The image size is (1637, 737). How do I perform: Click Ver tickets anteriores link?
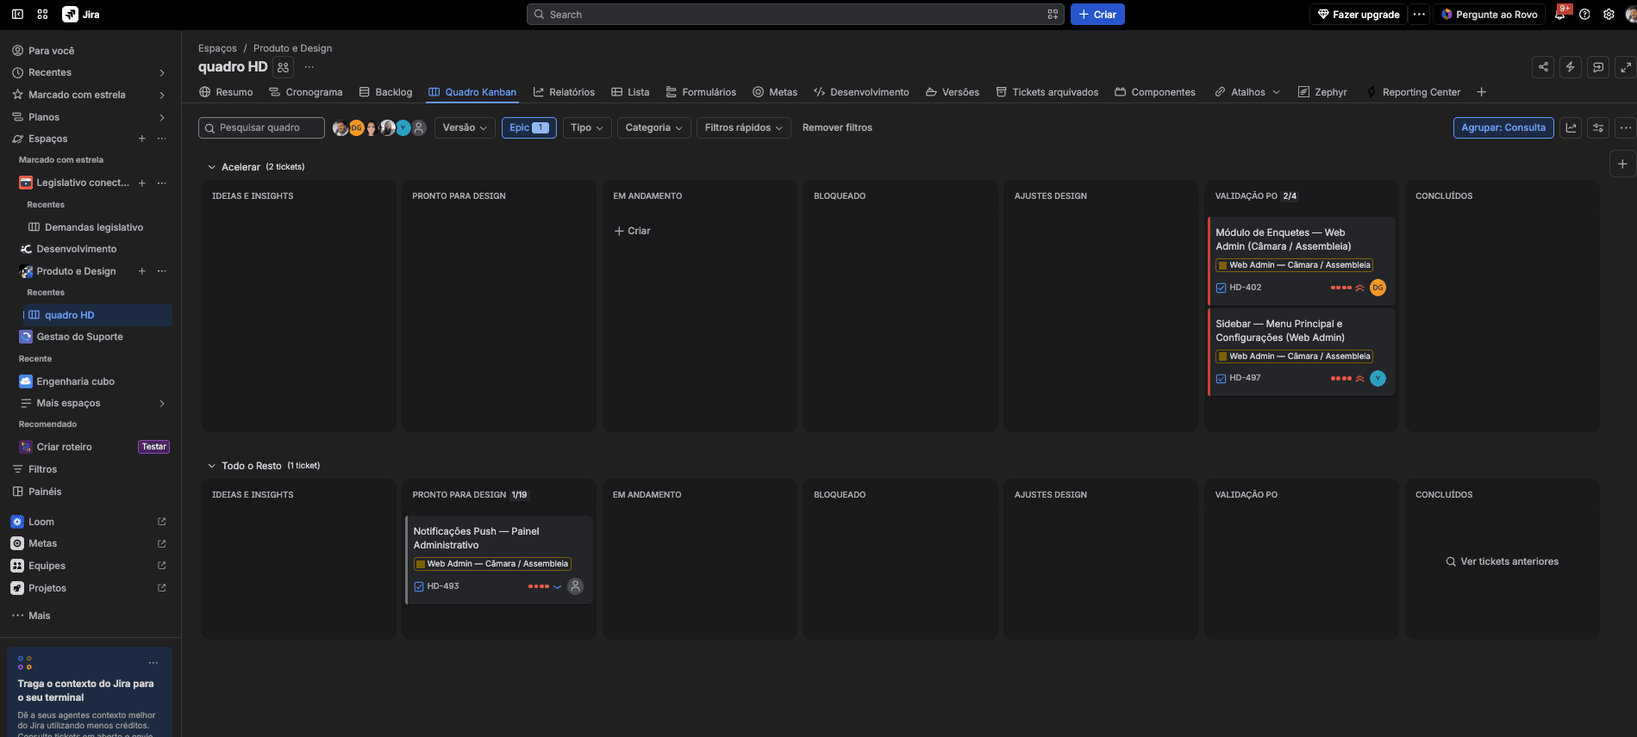pos(1503,561)
